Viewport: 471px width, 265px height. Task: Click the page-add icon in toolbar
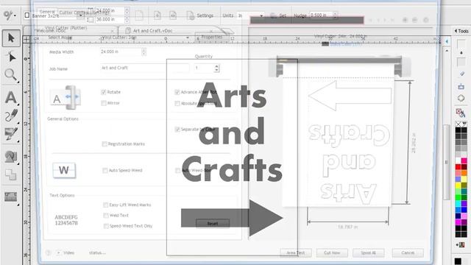click(157, 15)
